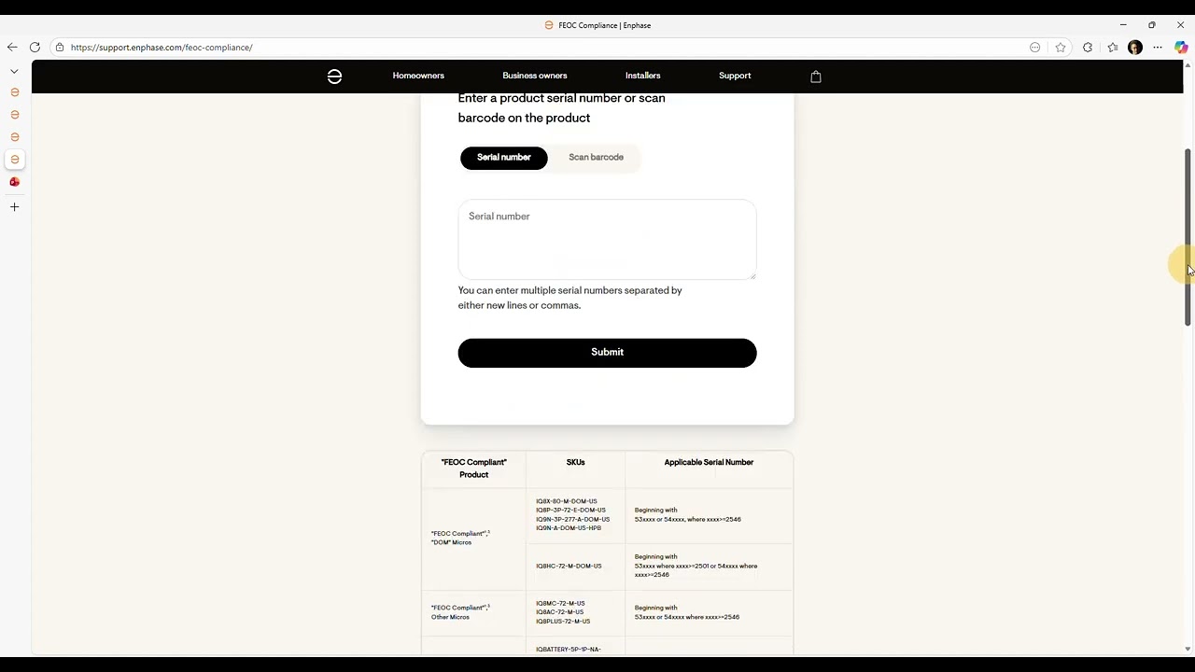Click the address bar URL
The height and width of the screenshot is (672, 1195).
point(162,48)
